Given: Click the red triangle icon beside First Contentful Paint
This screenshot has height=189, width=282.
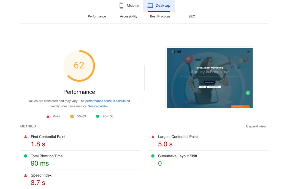Looking at the screenshot, I should 25,136.
